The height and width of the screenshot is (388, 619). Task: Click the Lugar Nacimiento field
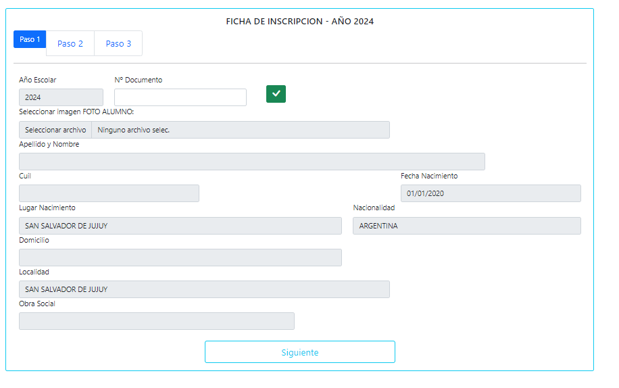(x=180, y=226)
